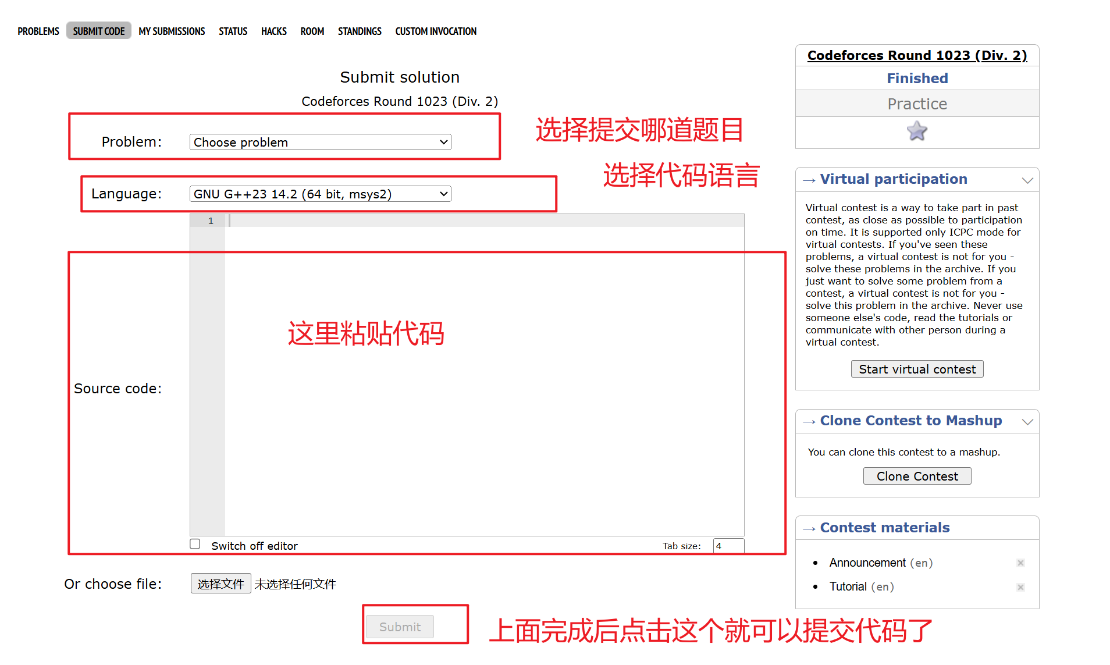Click the Submit button
Viewport: 1110px width, 665px height.
pyautogui.click(x=400, y=627)
